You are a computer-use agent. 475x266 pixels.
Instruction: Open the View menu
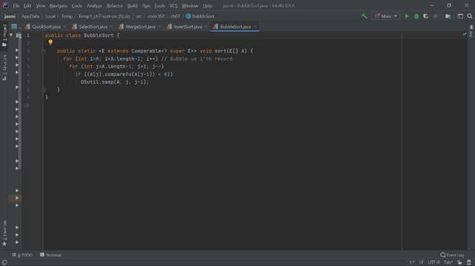click(x=41, y=6)
